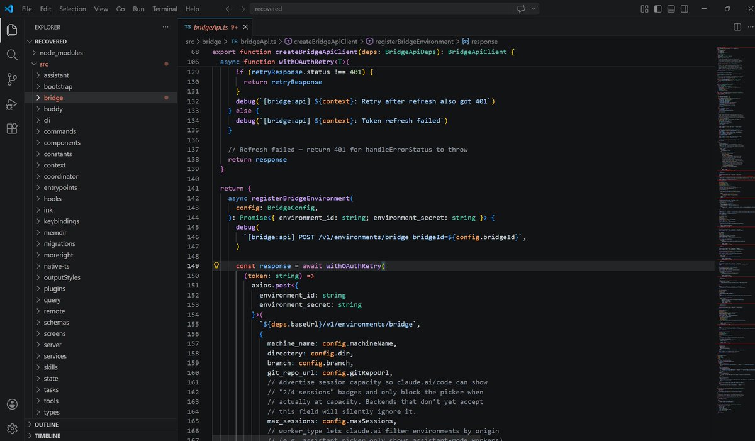755x441 pixels.
Task: Open the View menu
Action: coord(101,9)
